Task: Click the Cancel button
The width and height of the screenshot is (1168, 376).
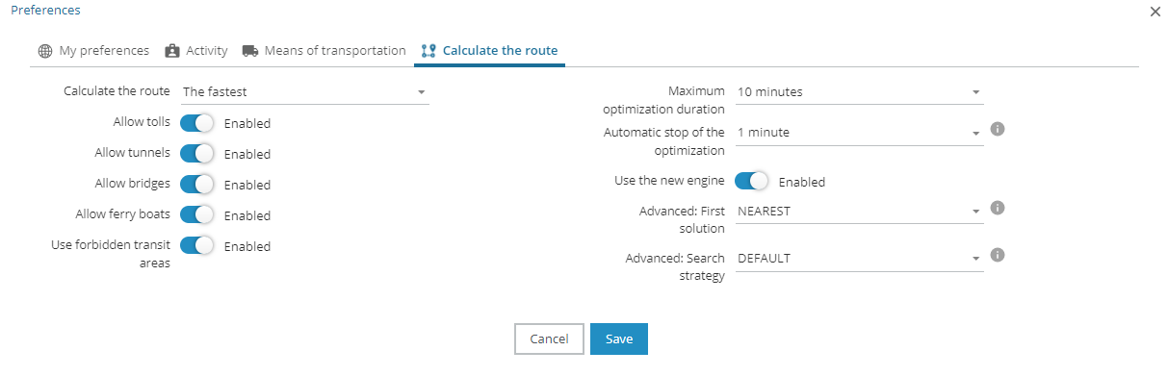Action: coord(549,338)
